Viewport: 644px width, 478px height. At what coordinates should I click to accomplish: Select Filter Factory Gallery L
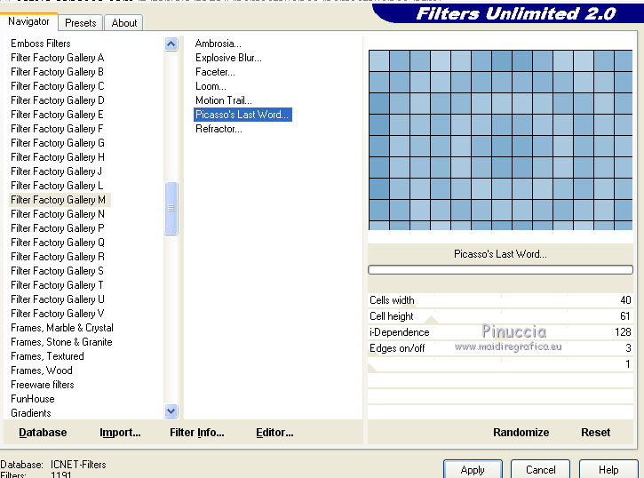pos(57,186)
